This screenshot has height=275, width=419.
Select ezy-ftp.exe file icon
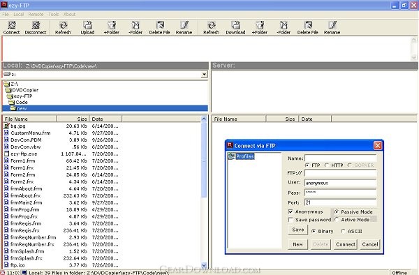point(7,154)
